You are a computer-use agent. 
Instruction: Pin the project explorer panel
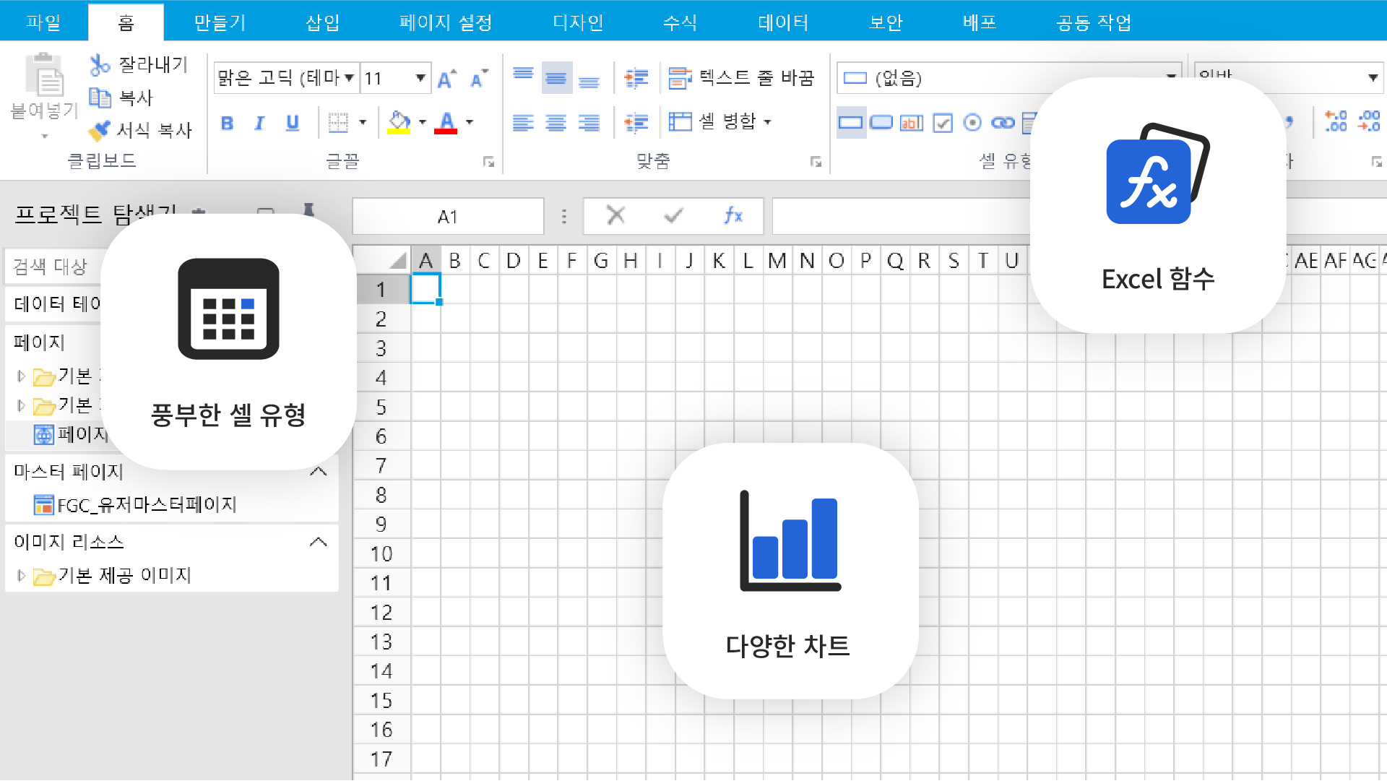click(x=308, y=210)
